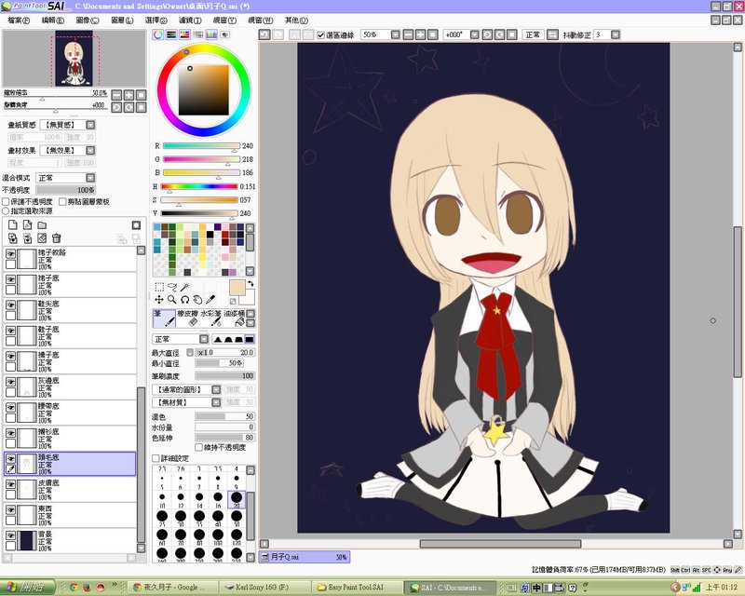Click the foreground color swatch
Viewport: 745px width, 596px height.
coord(237,288)
